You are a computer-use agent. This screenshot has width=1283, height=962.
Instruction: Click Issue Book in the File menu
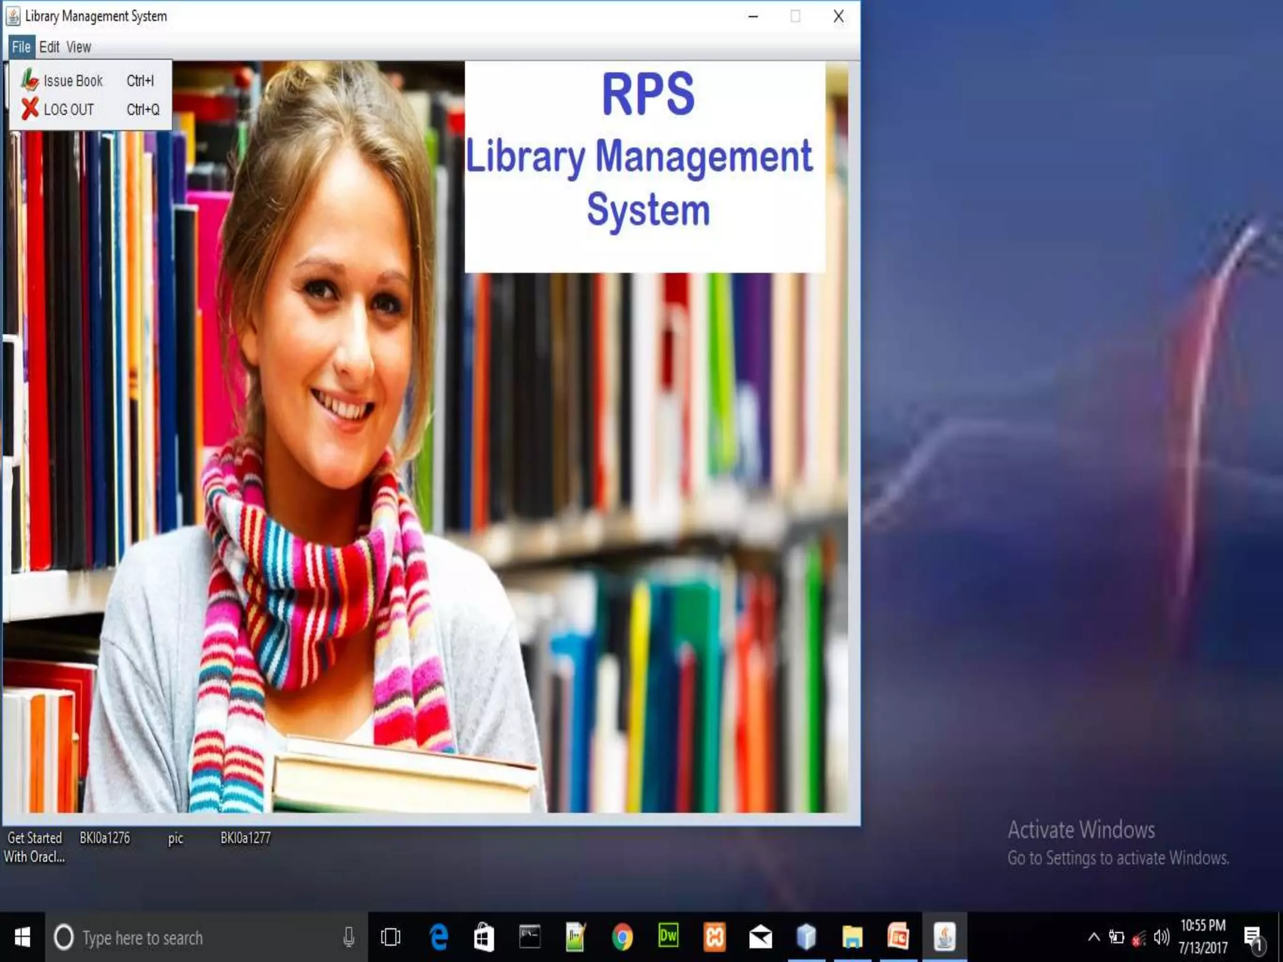73,81
